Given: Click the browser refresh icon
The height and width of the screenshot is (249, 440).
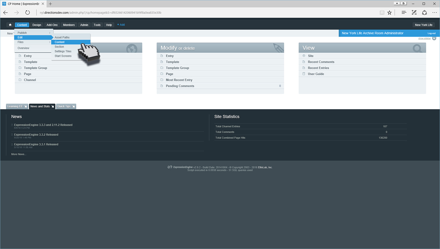Looking at the screenshot, I should 27,13.
